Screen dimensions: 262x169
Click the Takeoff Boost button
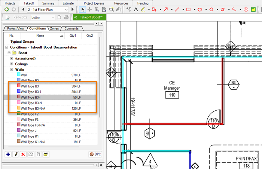pyautogui.click(x=89, y=17)
